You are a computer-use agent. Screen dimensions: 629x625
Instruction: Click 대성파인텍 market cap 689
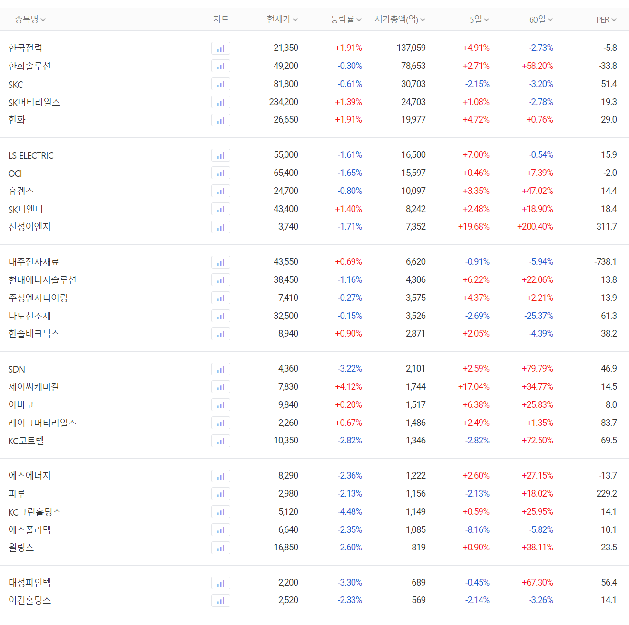point(419,583)
